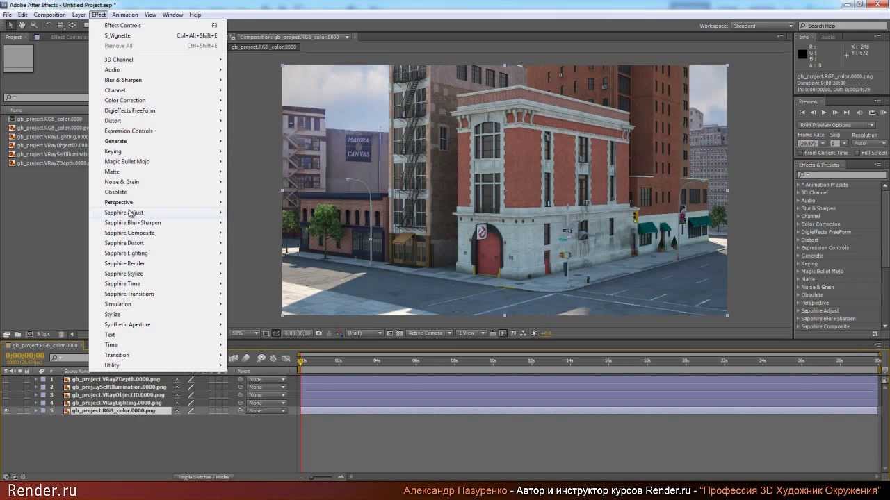Open the Animation menu
890x500 pixels.
point(124,15)
